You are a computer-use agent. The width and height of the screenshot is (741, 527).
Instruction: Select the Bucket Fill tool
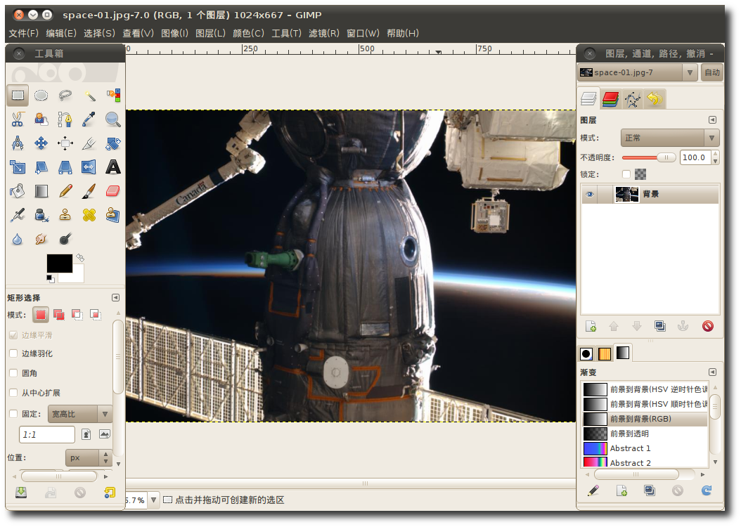tap(18, 191)
